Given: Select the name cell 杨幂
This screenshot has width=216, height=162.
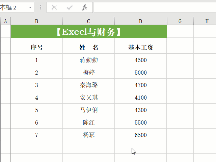Looking at the screenshot, I should click(x=88, y=135).
